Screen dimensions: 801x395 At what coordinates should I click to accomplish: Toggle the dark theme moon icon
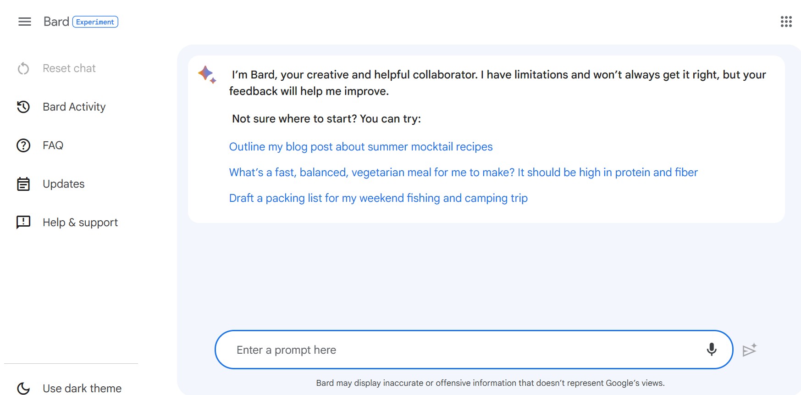pyautogui.click(x=23, y=388)
